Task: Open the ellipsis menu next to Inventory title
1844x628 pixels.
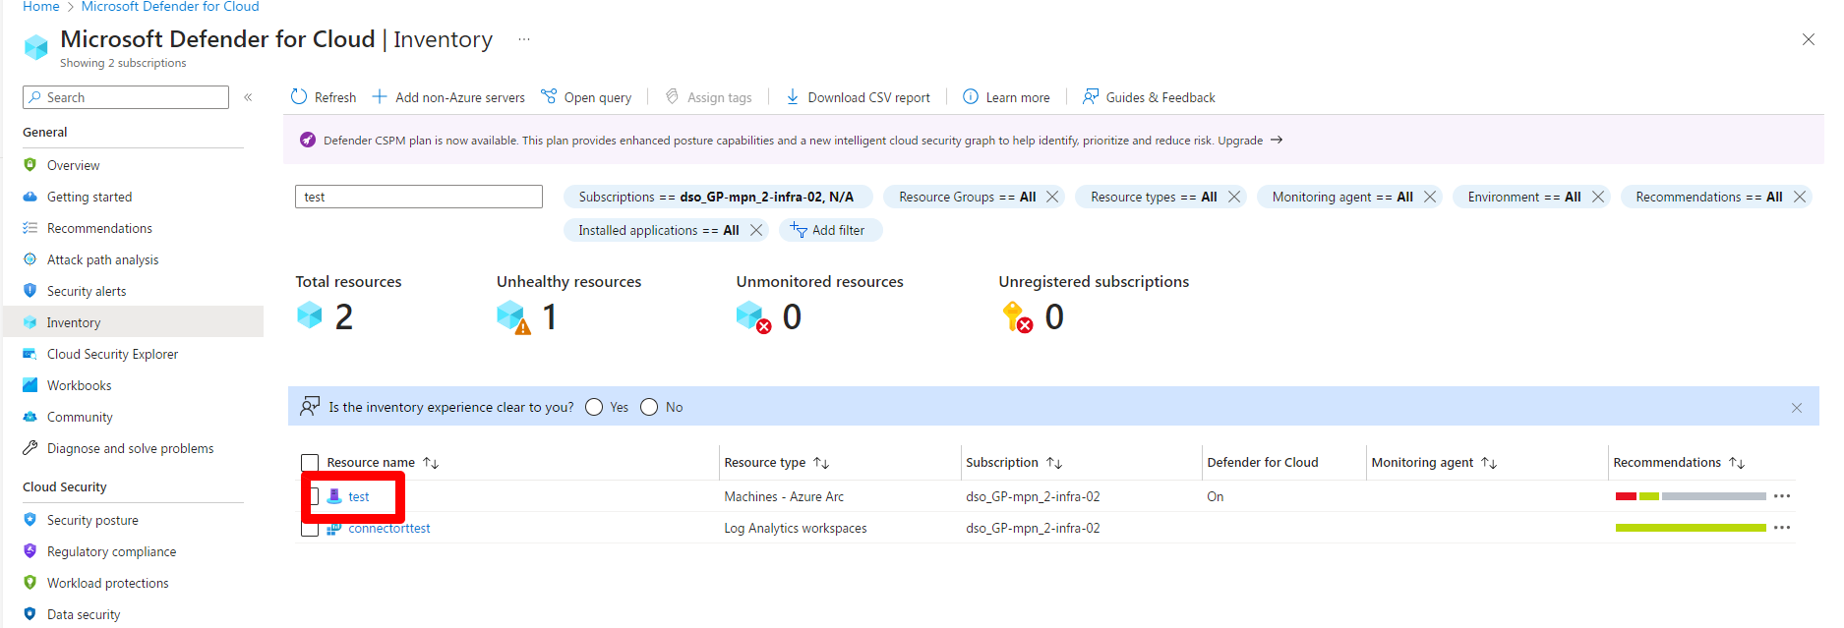Action: [x=524, y=39]
